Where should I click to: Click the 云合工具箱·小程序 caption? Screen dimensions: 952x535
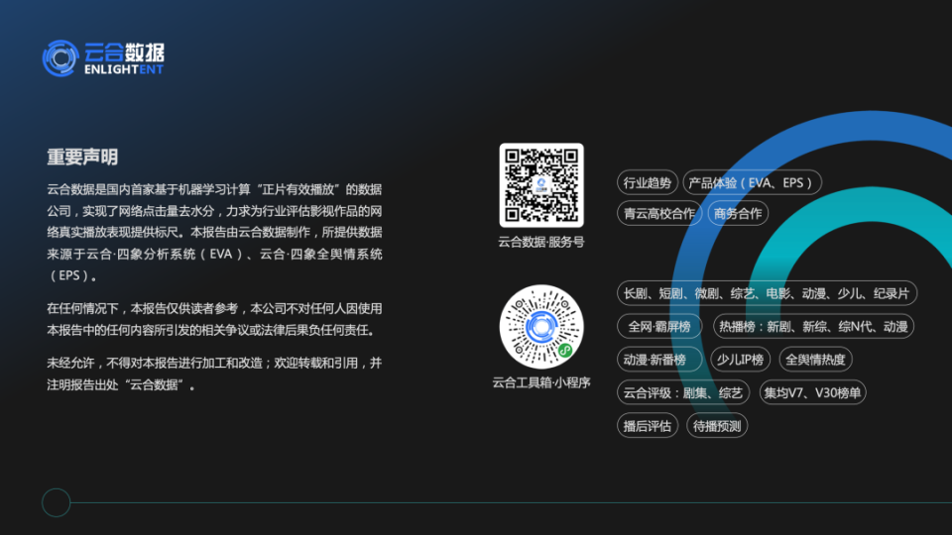[x=541, y=382]
